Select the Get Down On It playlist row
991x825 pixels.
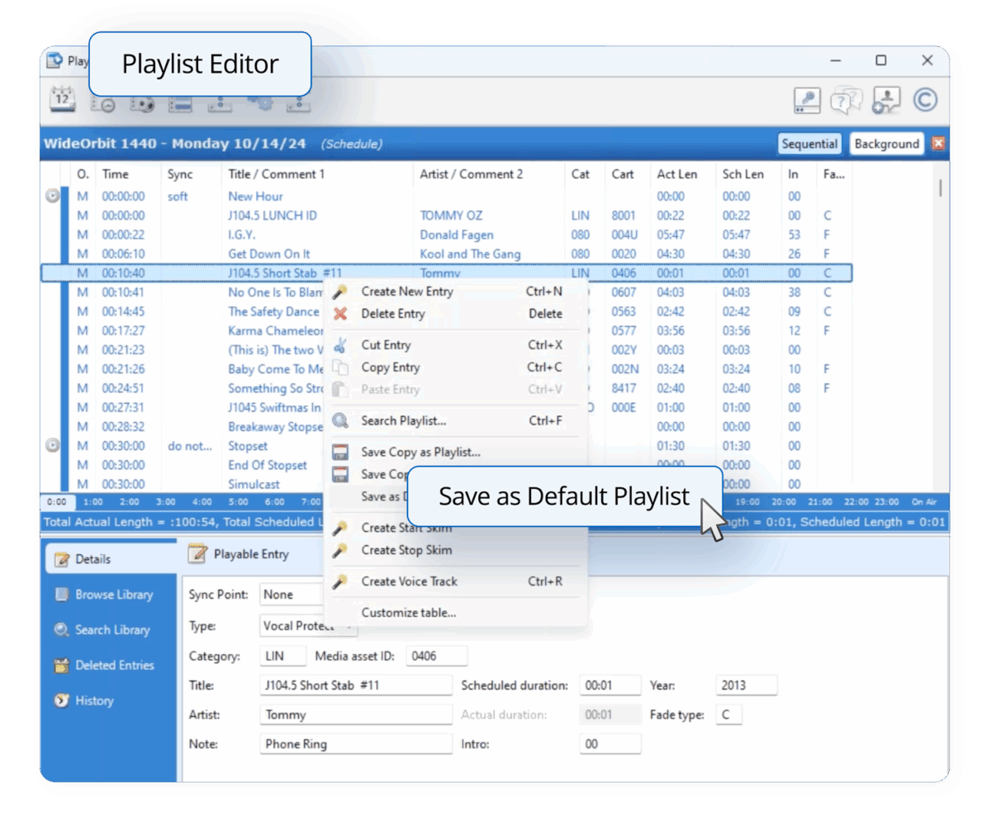[x=268, y=254]
